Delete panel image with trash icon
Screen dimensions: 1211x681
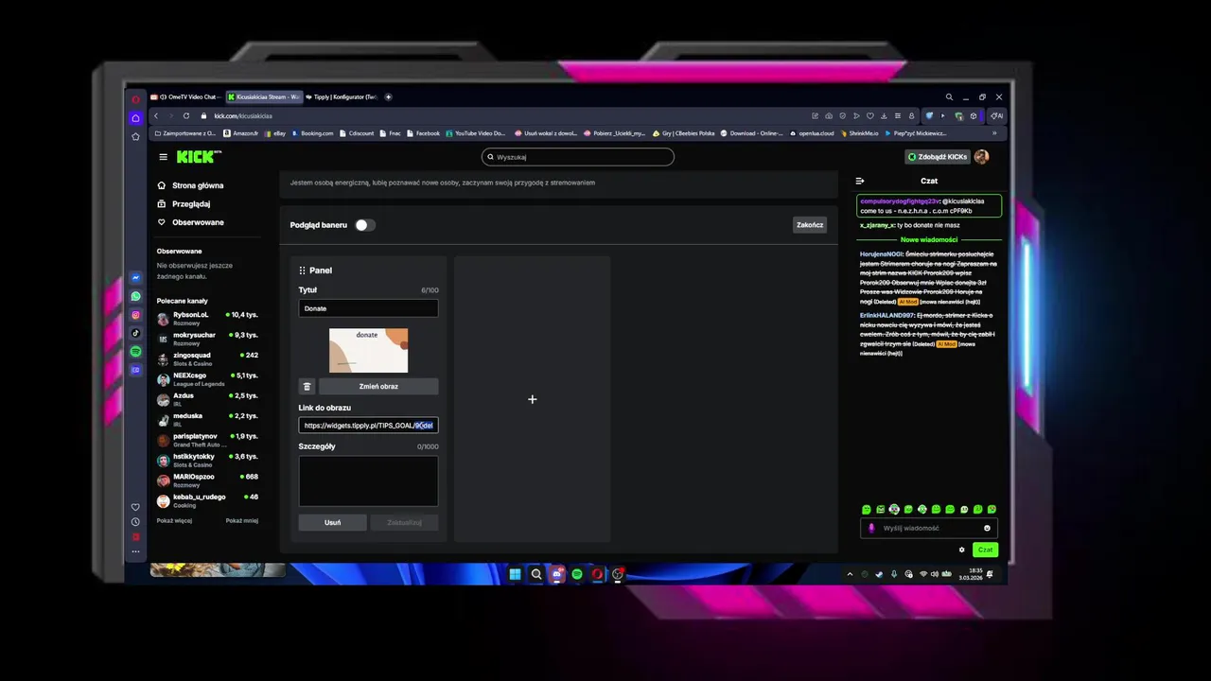coord(307,386)
